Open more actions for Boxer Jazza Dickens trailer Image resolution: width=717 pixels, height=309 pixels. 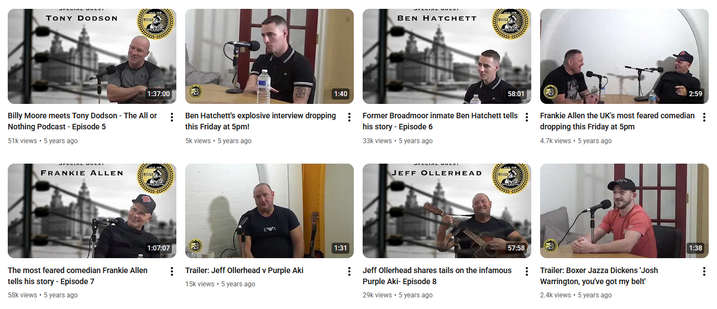(704, 272)
